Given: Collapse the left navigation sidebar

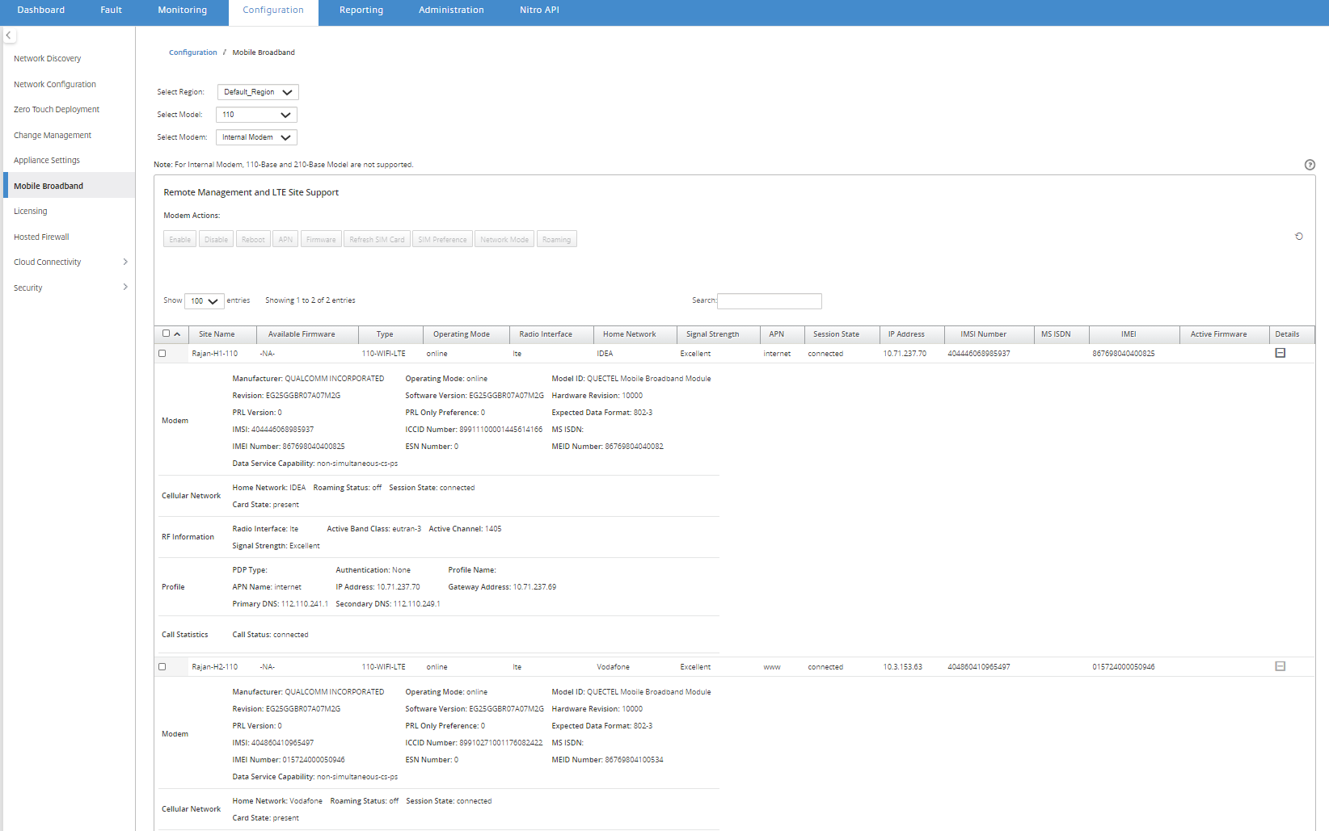Looking at the screenshot, I should 9,36.
